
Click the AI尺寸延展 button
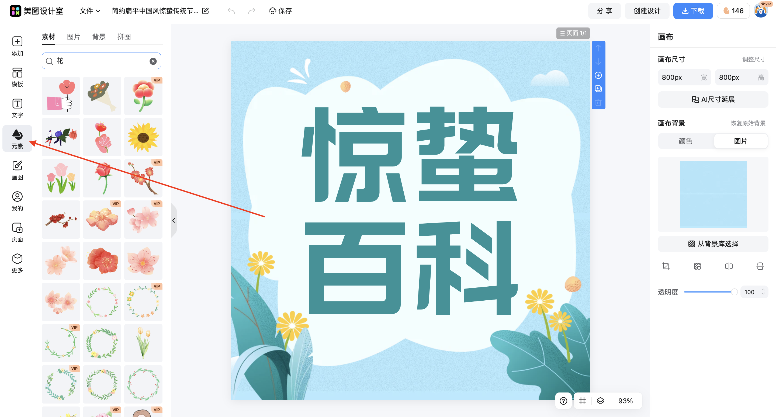pos(713,99)
